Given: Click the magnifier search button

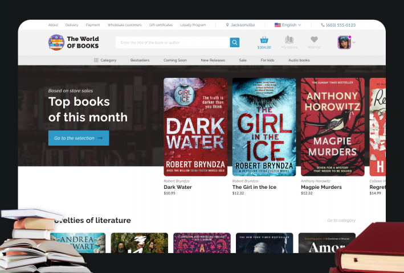Looking at the screenshot, I should click(x=234, y=43).
